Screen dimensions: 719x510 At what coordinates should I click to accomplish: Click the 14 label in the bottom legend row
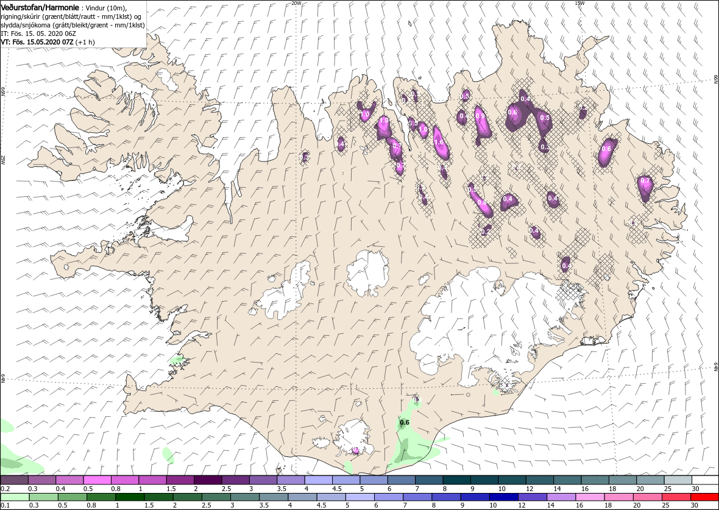[x=550, y=506]
